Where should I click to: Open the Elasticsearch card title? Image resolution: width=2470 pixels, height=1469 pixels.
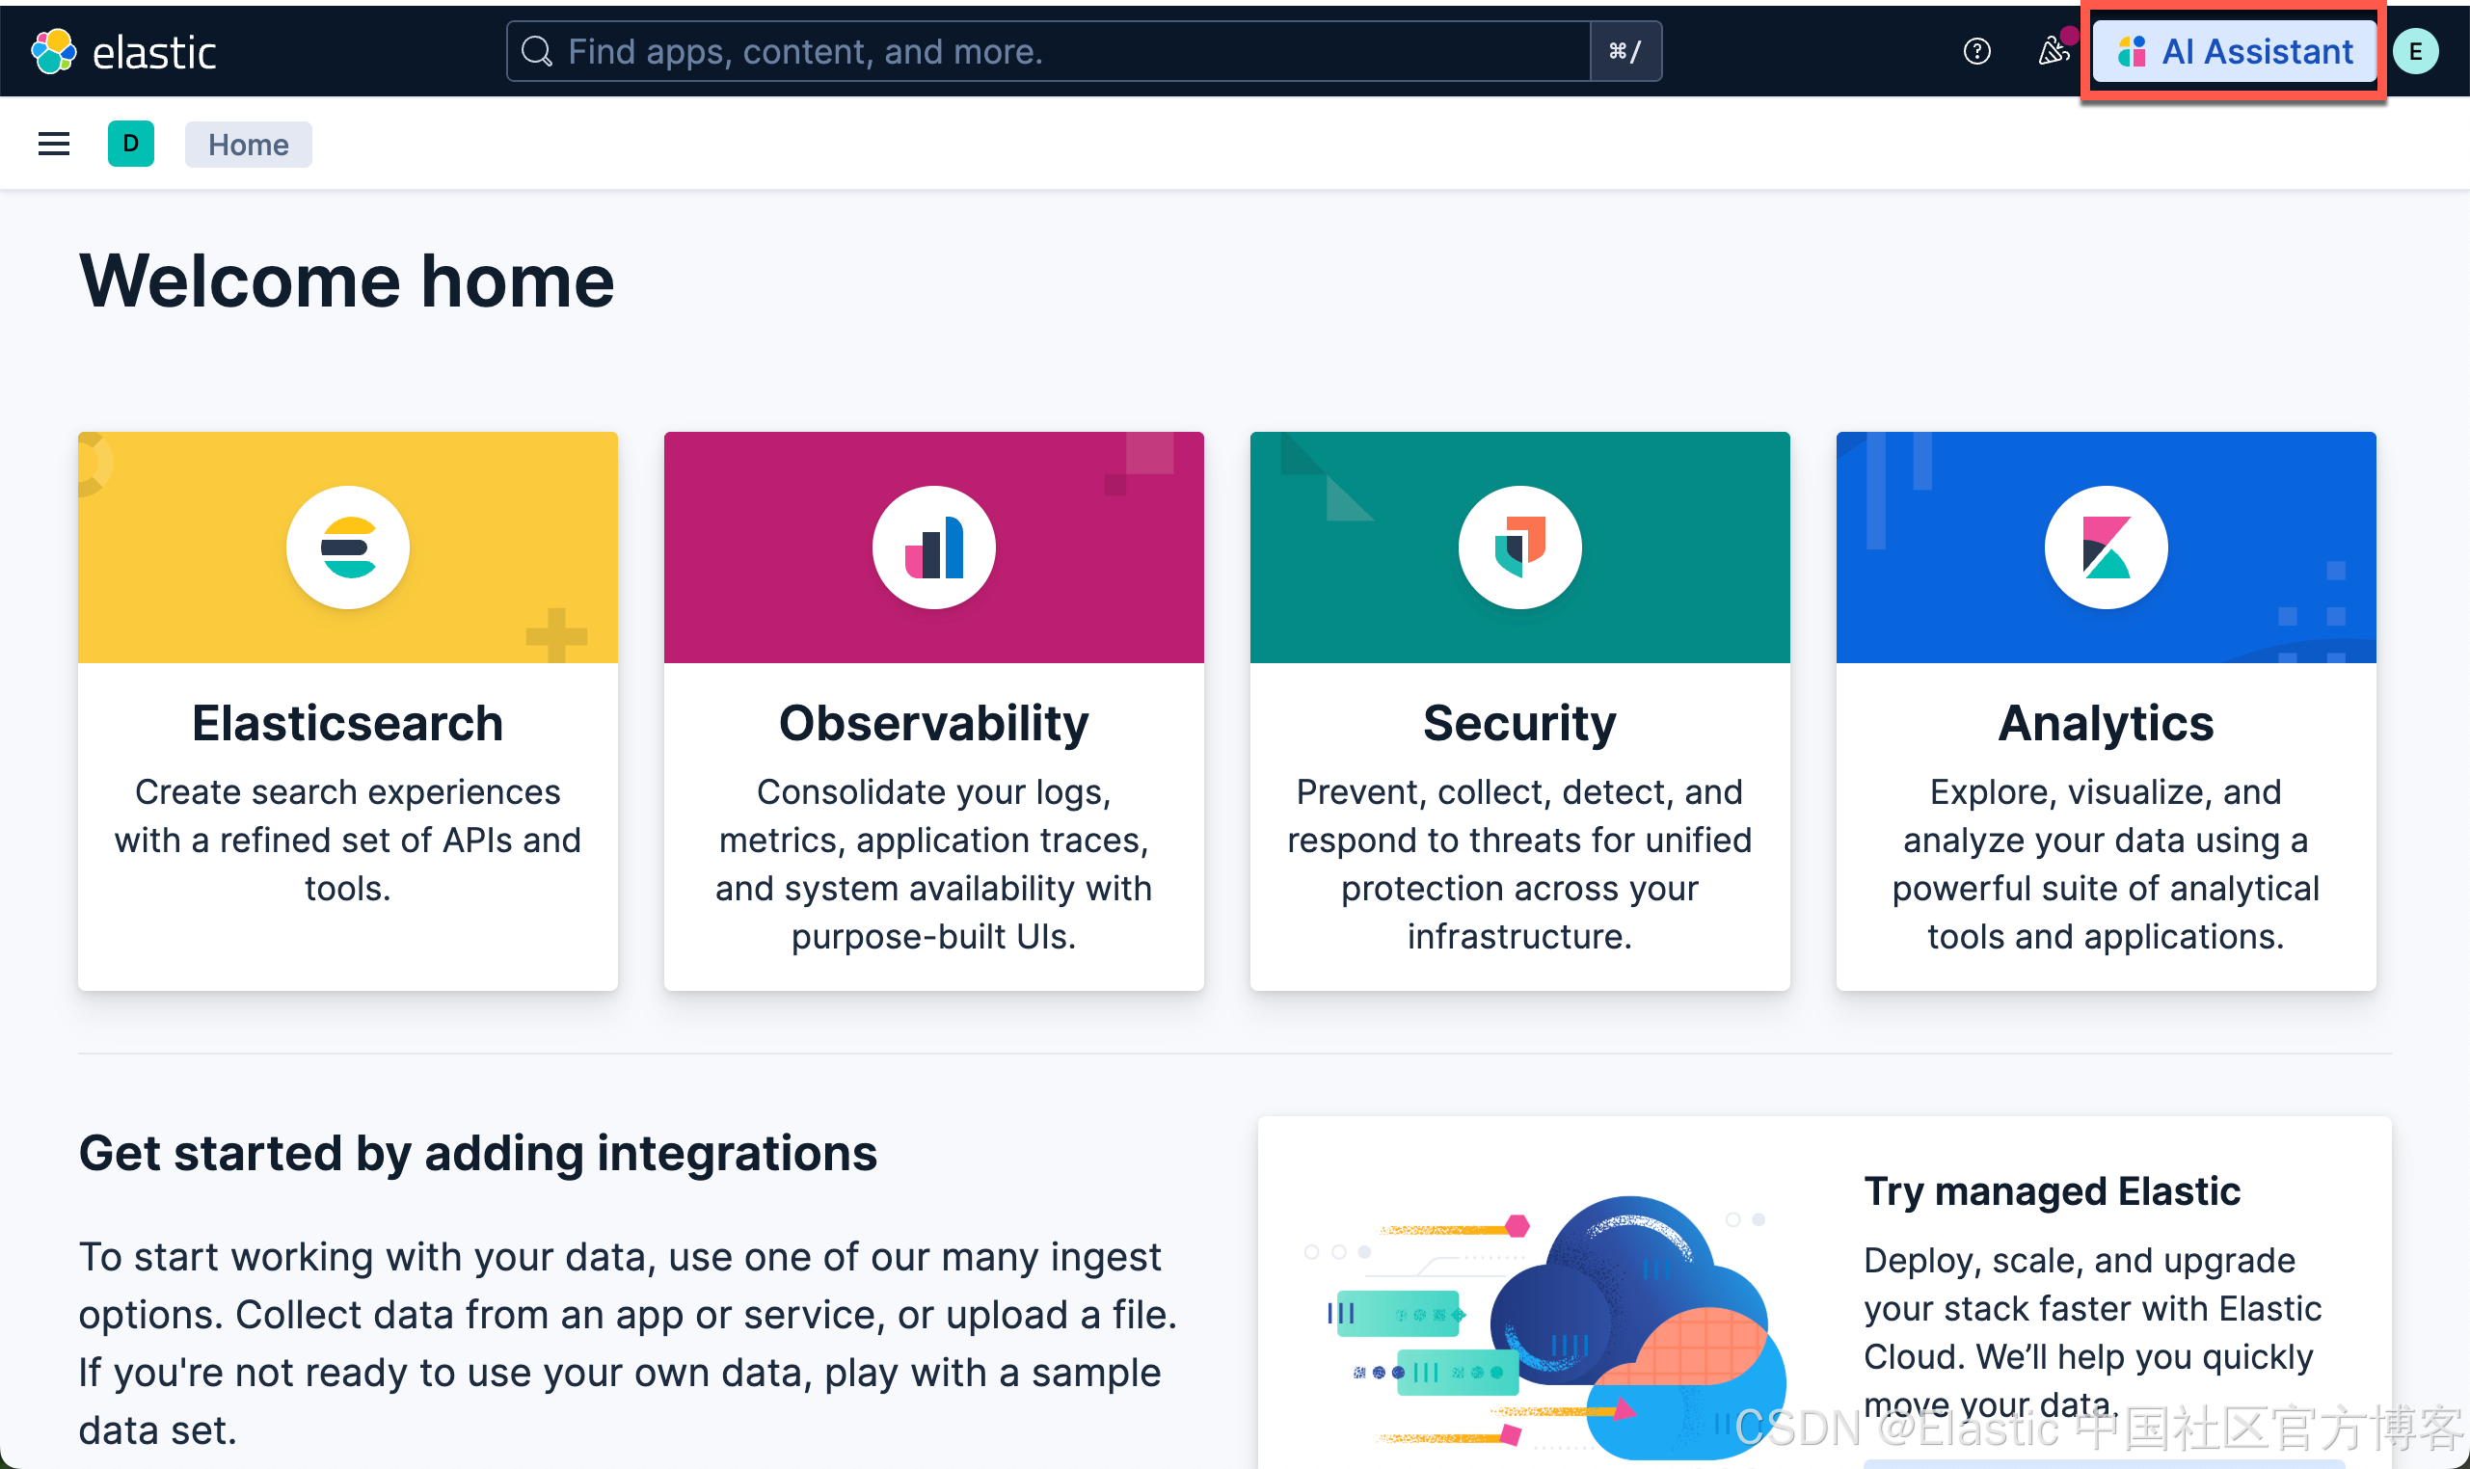[347, 724]
